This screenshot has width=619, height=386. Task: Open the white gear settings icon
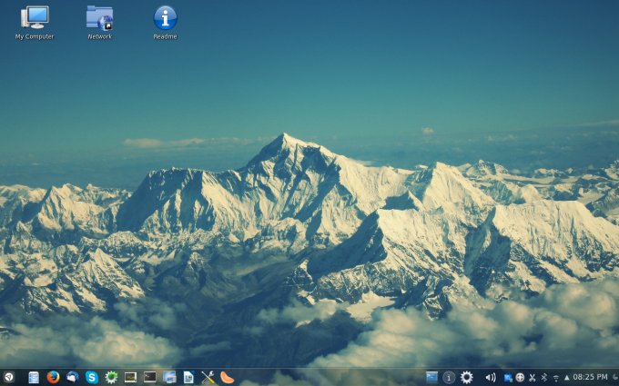click(x=467, y=377)
